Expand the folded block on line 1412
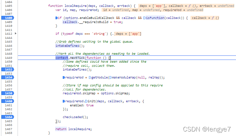The width and height of the screenshot is (236, 136). [x=16, y=33]
